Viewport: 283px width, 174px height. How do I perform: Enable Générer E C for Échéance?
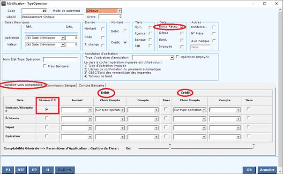[x=47, y=118]
